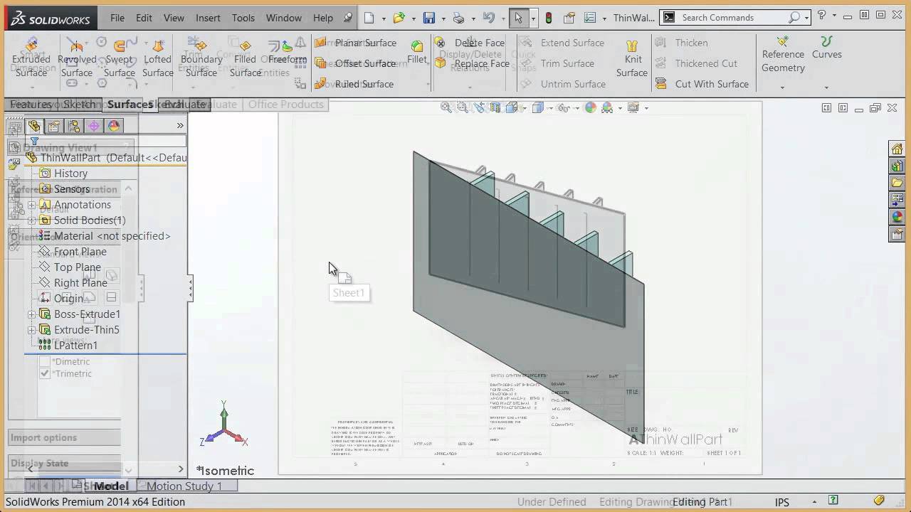The image size is (911, 512).
Task: Open the Edit menu
Action: pyautogui.click(x=144, y=18)
